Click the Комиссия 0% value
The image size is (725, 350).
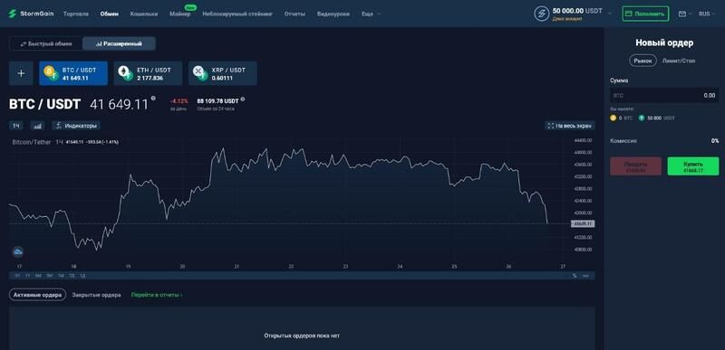(715, 141)
